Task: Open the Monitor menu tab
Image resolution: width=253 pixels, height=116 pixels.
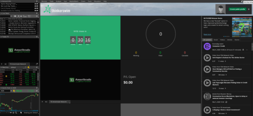Action: [x=44, y=1]
